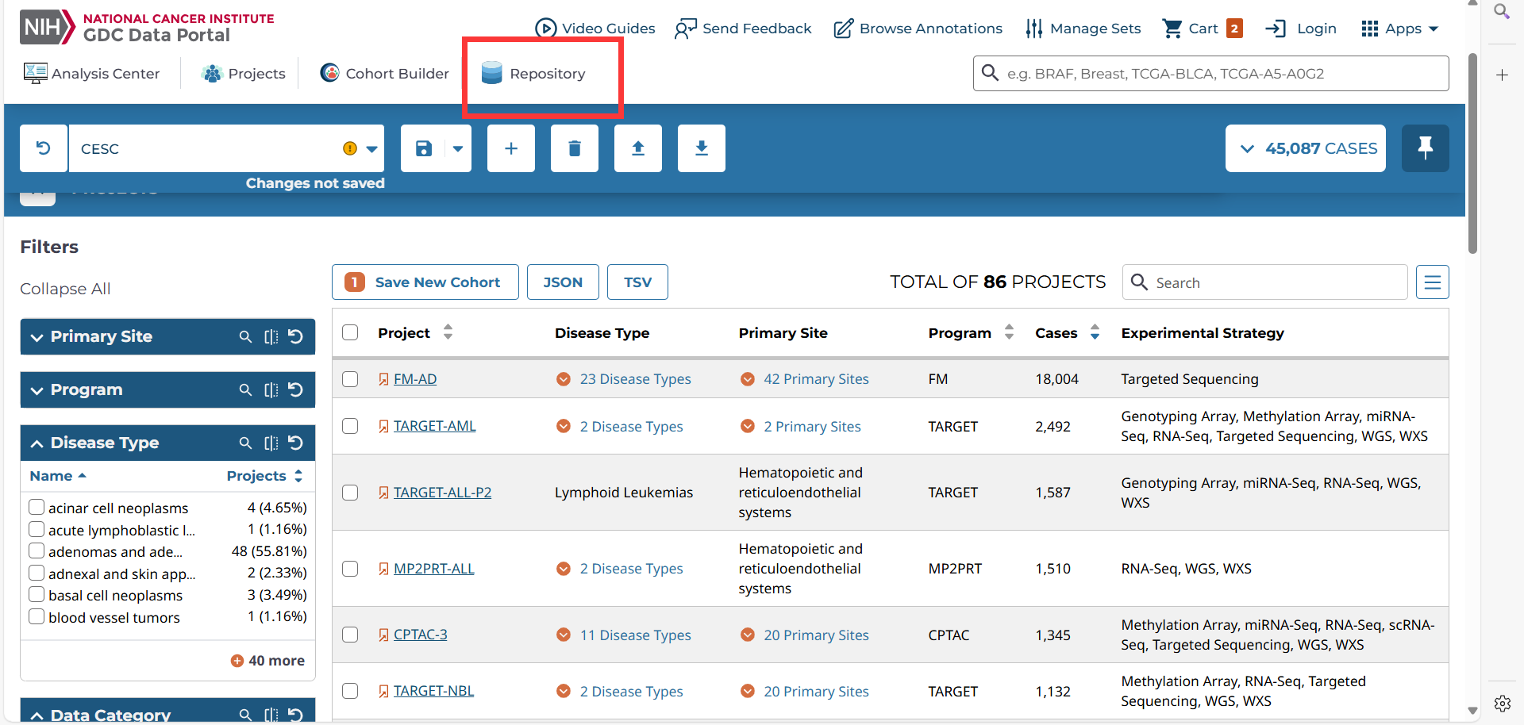Open Cart with 2 items
This screenshot has width=1524, height=725.
[x=1203, y=29]
